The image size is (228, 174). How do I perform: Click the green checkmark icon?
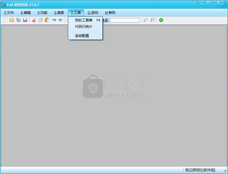coord(161,20)
